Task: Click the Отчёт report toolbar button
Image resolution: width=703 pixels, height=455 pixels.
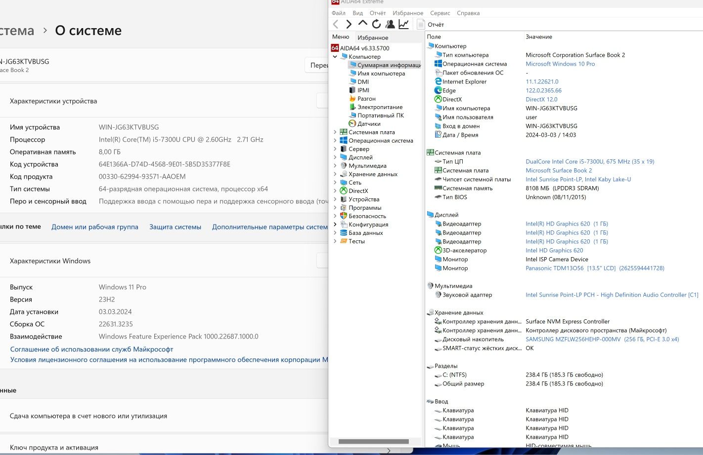Action: point(431,24)
